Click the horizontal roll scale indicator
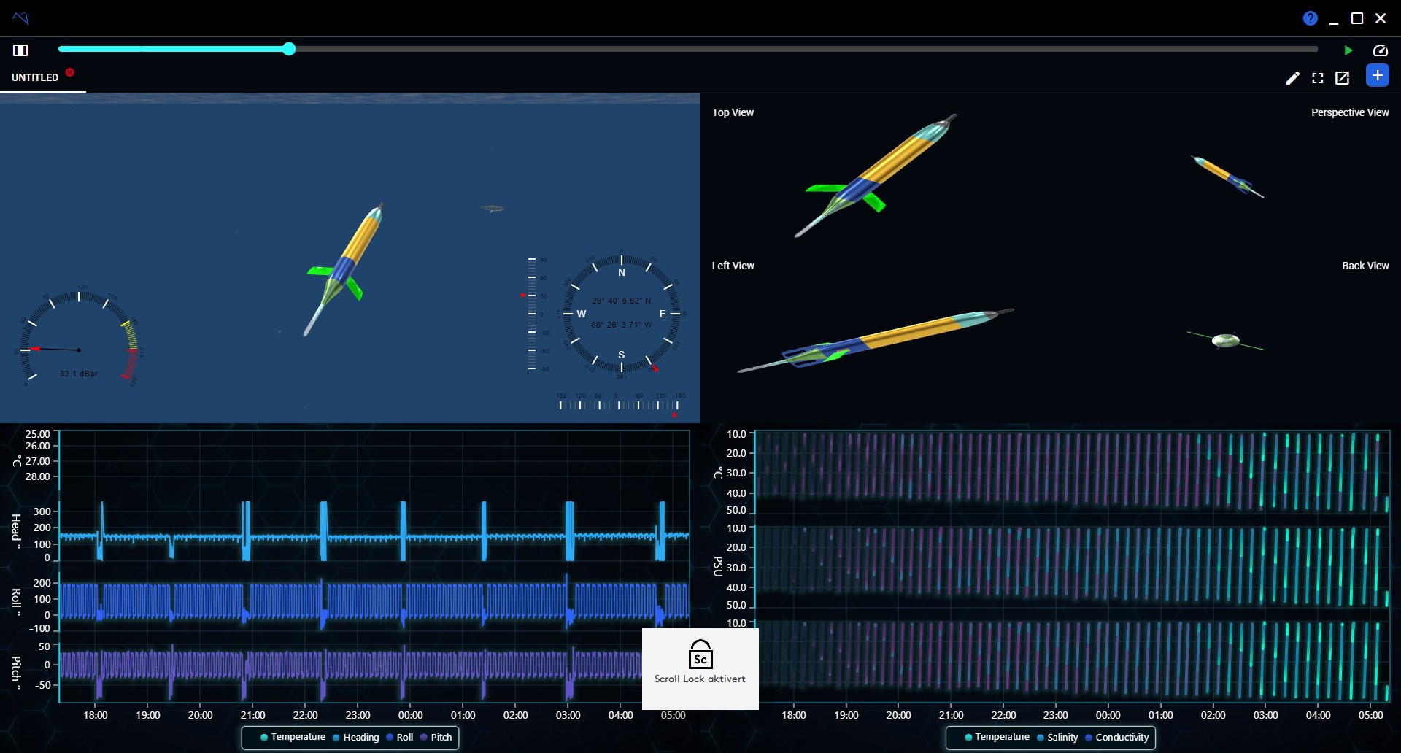The height and width of the screenshot is (753, 1401). [x=619, y=403]
